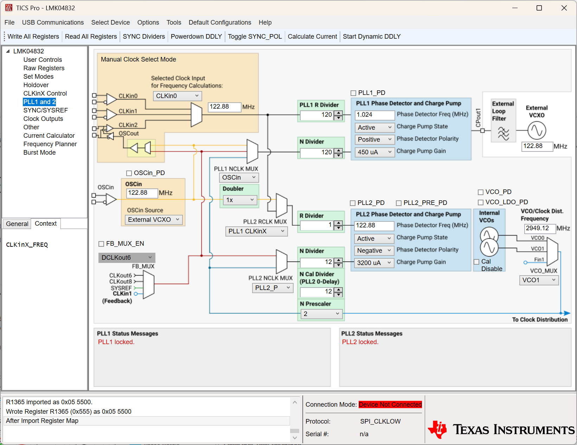Open the PLL2 NCLK MUX PLL2_P dropdown
Screen dimensions: 577x445
click(x=273, y=288)
